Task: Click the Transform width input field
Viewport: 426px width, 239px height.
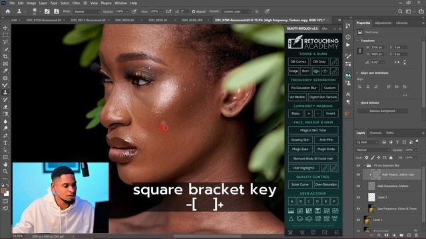Action: (377, 47)
